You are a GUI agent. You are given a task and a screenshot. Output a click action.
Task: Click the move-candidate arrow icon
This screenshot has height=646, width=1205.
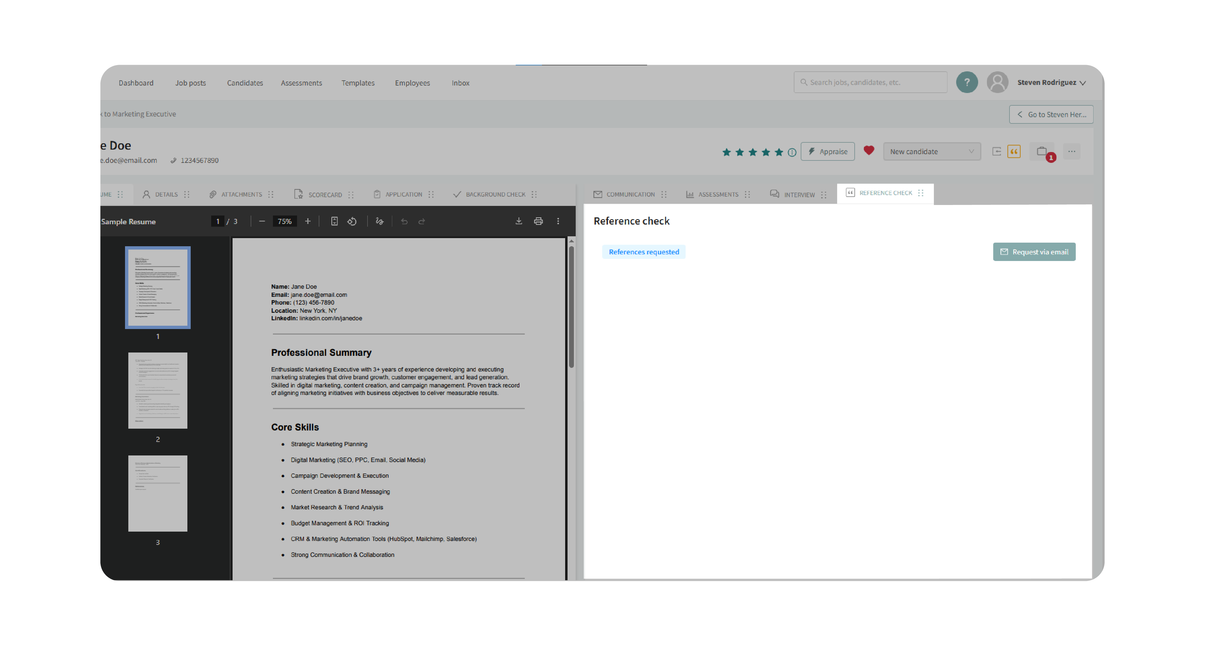coord(996,151)
